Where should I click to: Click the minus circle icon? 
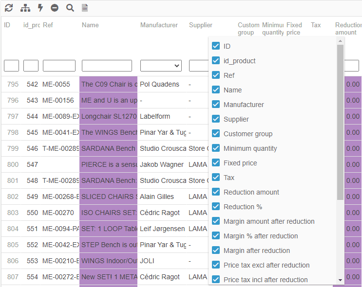pos(55,8)
